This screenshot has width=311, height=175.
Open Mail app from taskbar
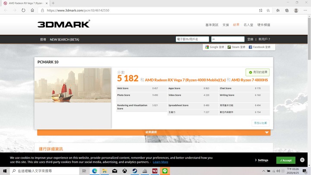[114, 171]
